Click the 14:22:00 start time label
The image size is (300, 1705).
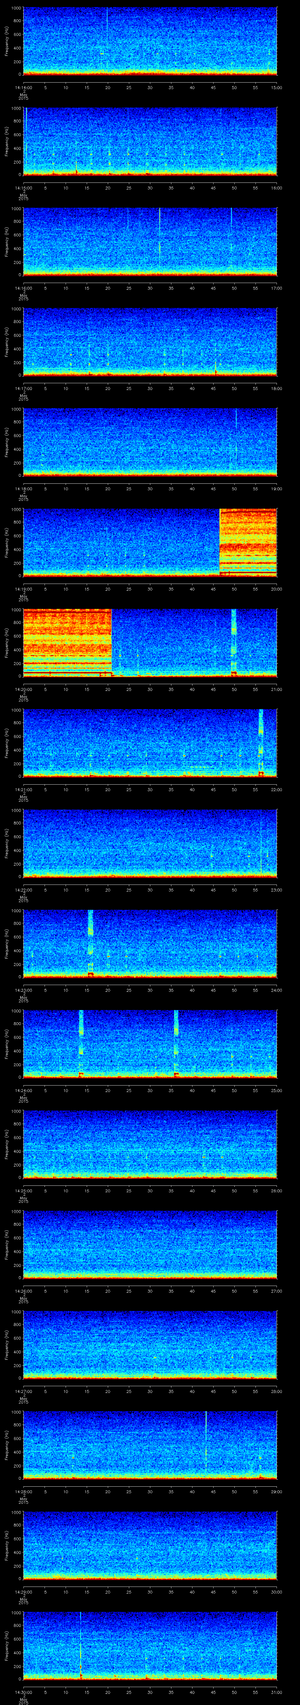point(23,890)
